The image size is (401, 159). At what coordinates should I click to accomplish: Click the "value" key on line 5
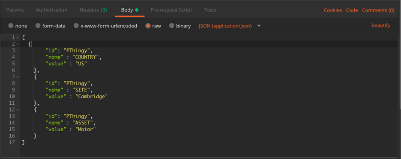tap(56, 64)
